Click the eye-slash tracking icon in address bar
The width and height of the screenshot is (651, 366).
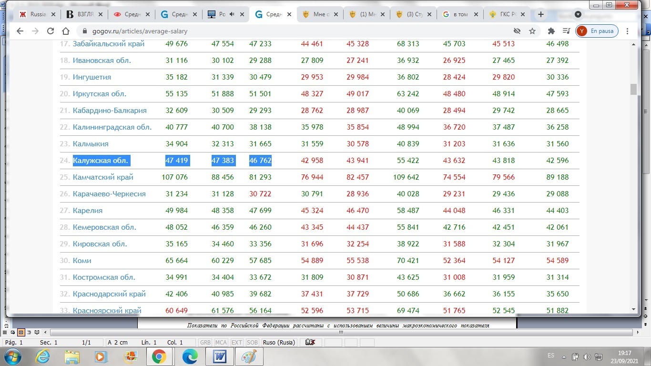tap(517, 31)
